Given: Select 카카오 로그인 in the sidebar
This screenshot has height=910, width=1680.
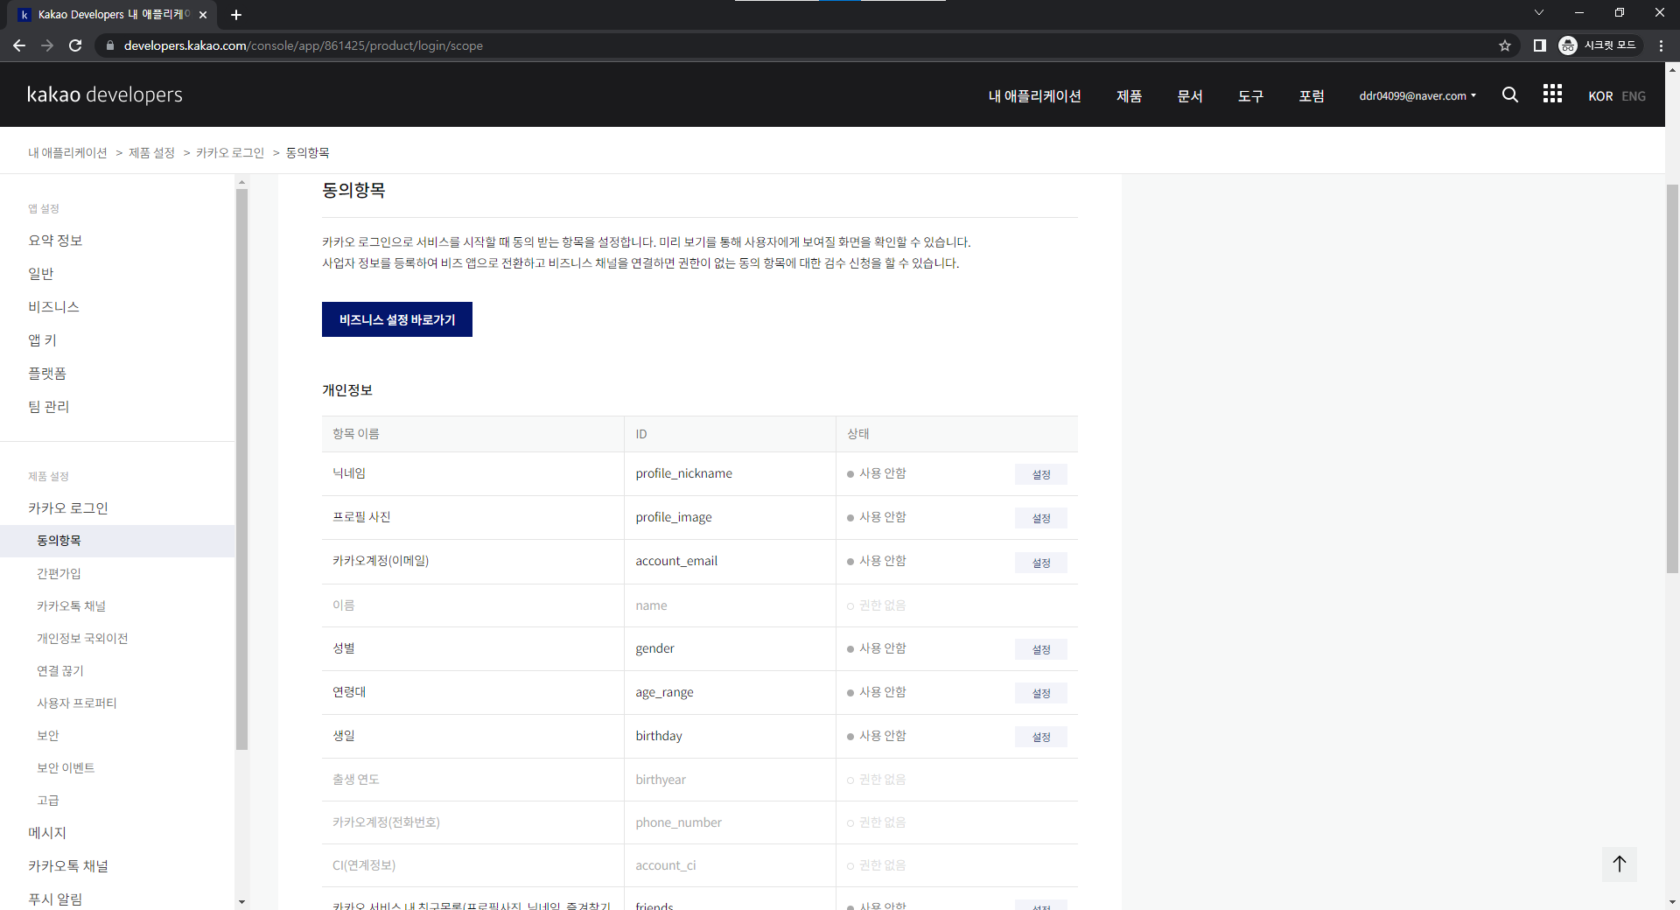Looking at the screenshot, I should coord(68,508).
